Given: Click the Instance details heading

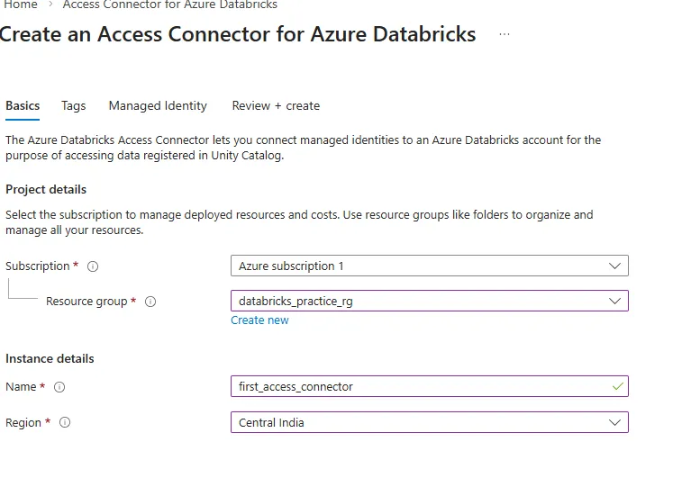Looking at the screenshot, I should (x=50, y=358).
